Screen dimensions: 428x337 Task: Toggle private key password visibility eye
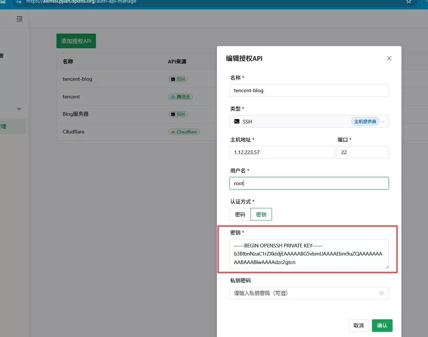[382, 293]
